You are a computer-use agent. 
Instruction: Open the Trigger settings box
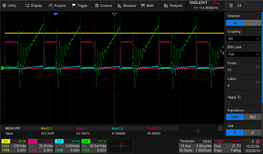pyautogui.click(x=227, y=146)
